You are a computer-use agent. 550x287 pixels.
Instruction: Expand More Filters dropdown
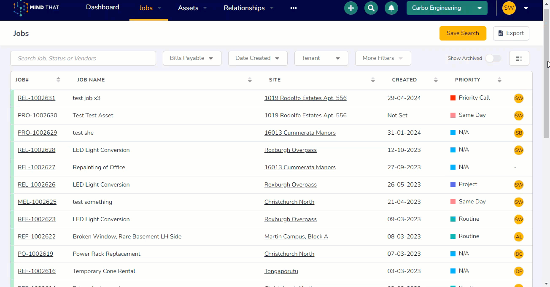383,58
